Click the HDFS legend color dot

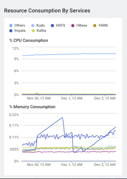click(53, 25)
